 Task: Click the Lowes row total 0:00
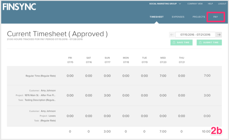tap(207, 116)
